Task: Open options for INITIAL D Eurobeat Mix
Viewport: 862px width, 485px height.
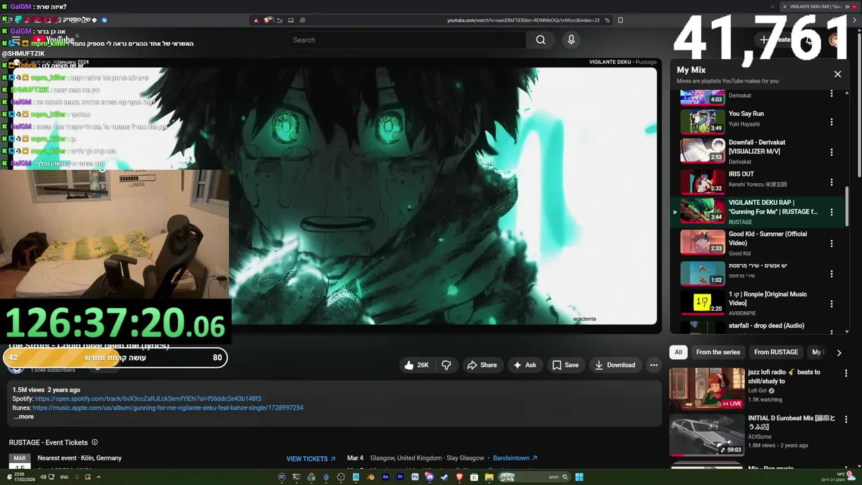Action: [847, 420]
